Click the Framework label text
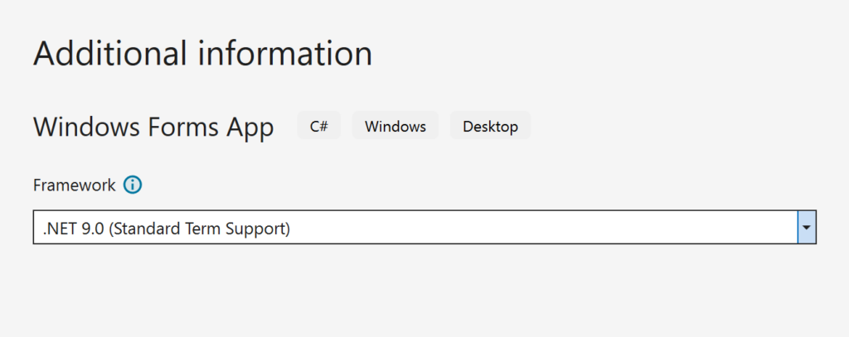This screenshot has width=849, height=337. [75, 185]
